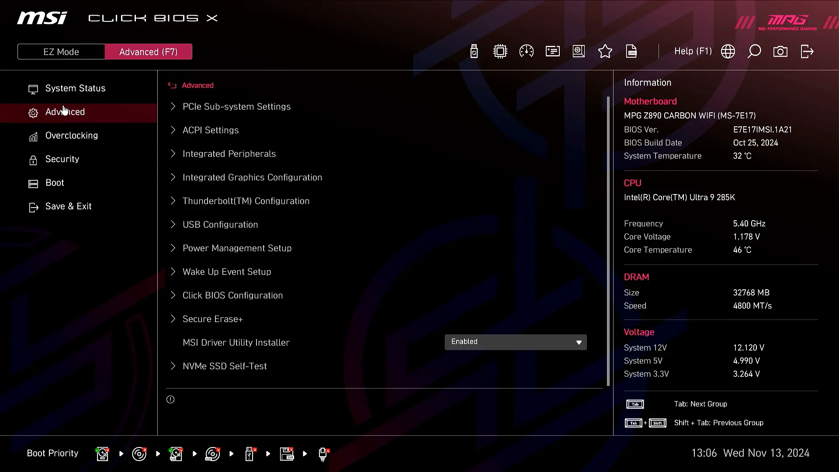
Task: Select the USB key boot device icon
Action: pyautogui.click(x=250, y=454)
